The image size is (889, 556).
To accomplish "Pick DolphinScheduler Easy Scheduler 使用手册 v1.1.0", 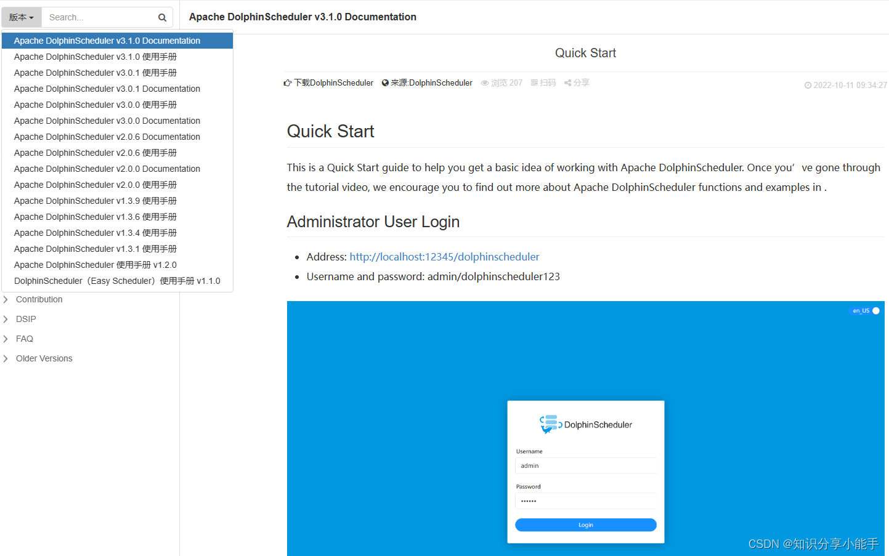I will point(117,281).
